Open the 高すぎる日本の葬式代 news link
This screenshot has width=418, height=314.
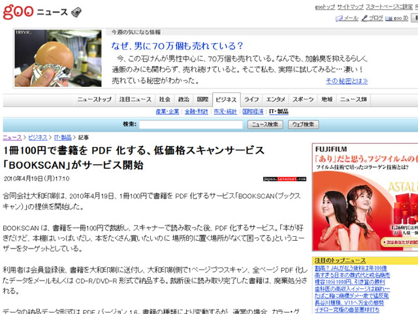(x=352, y=275)
